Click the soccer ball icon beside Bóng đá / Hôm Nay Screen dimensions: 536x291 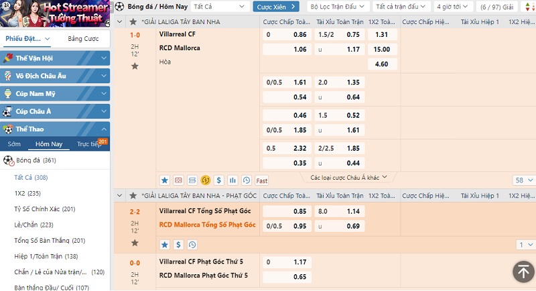click(119, 6)
